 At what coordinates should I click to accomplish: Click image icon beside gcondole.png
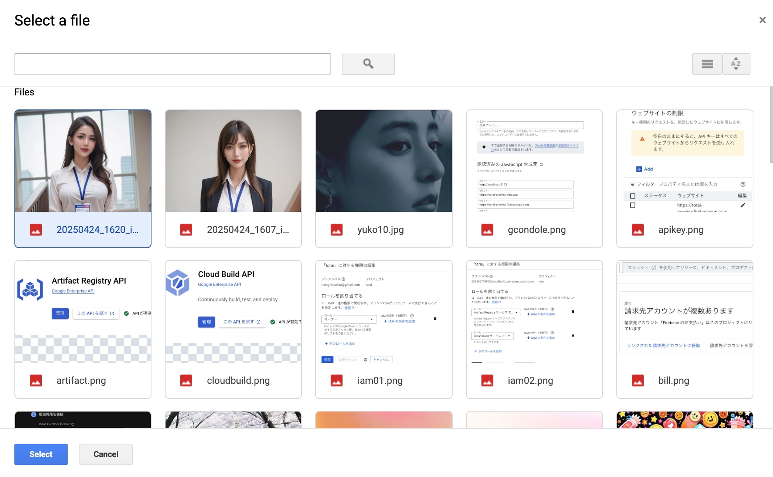[487, 230]
